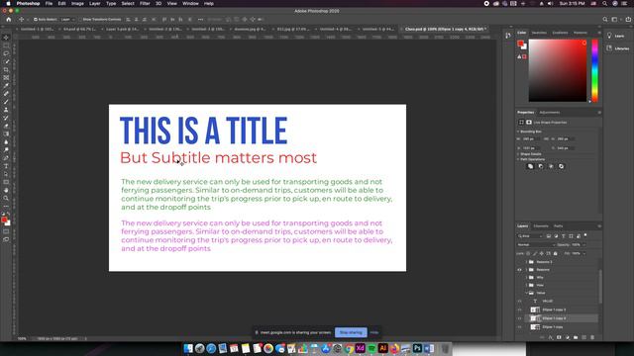634x356 pixels.
Task: Collapse the Value layer group
Action: pyautogui.click(x=526, y=293)
